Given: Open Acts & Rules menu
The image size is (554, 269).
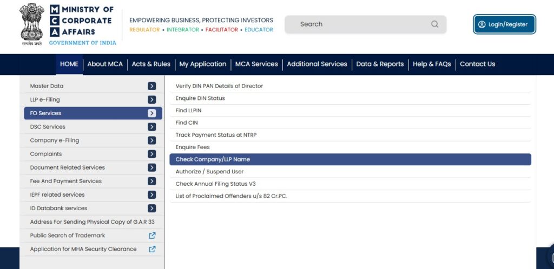Looking at the screenshot, I should tap(151, 64).
